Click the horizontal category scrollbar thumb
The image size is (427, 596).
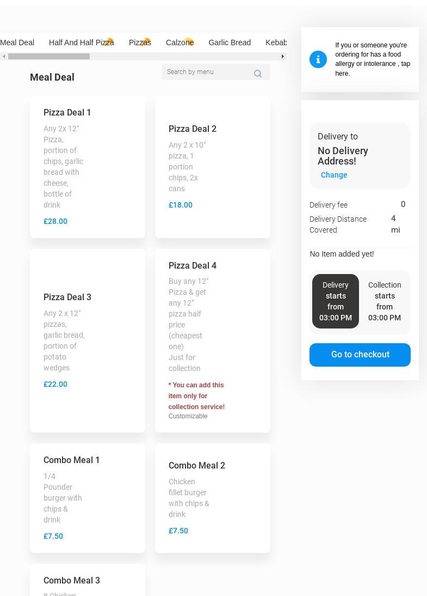point(49,56)
